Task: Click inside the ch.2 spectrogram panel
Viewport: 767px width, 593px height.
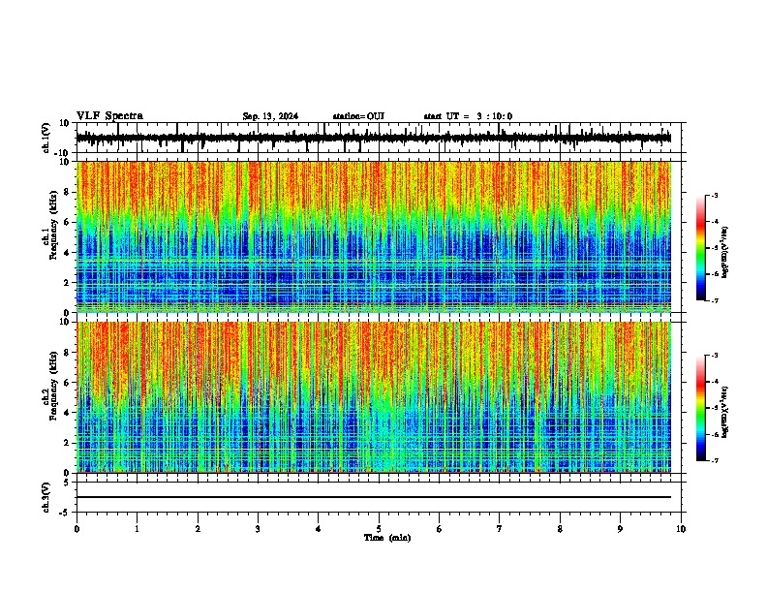Action: [x=374, y=397]
